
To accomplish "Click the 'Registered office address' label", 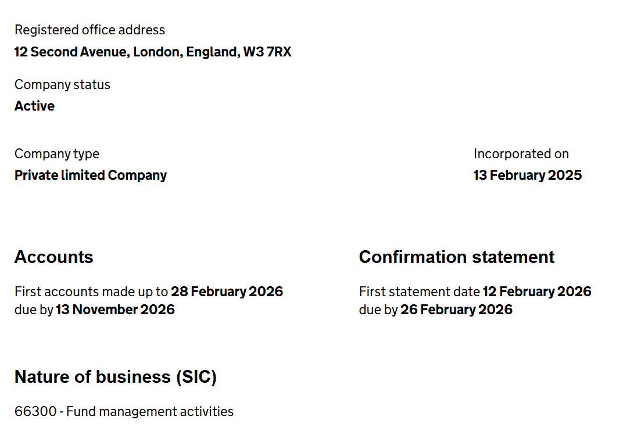I will 89,30.
